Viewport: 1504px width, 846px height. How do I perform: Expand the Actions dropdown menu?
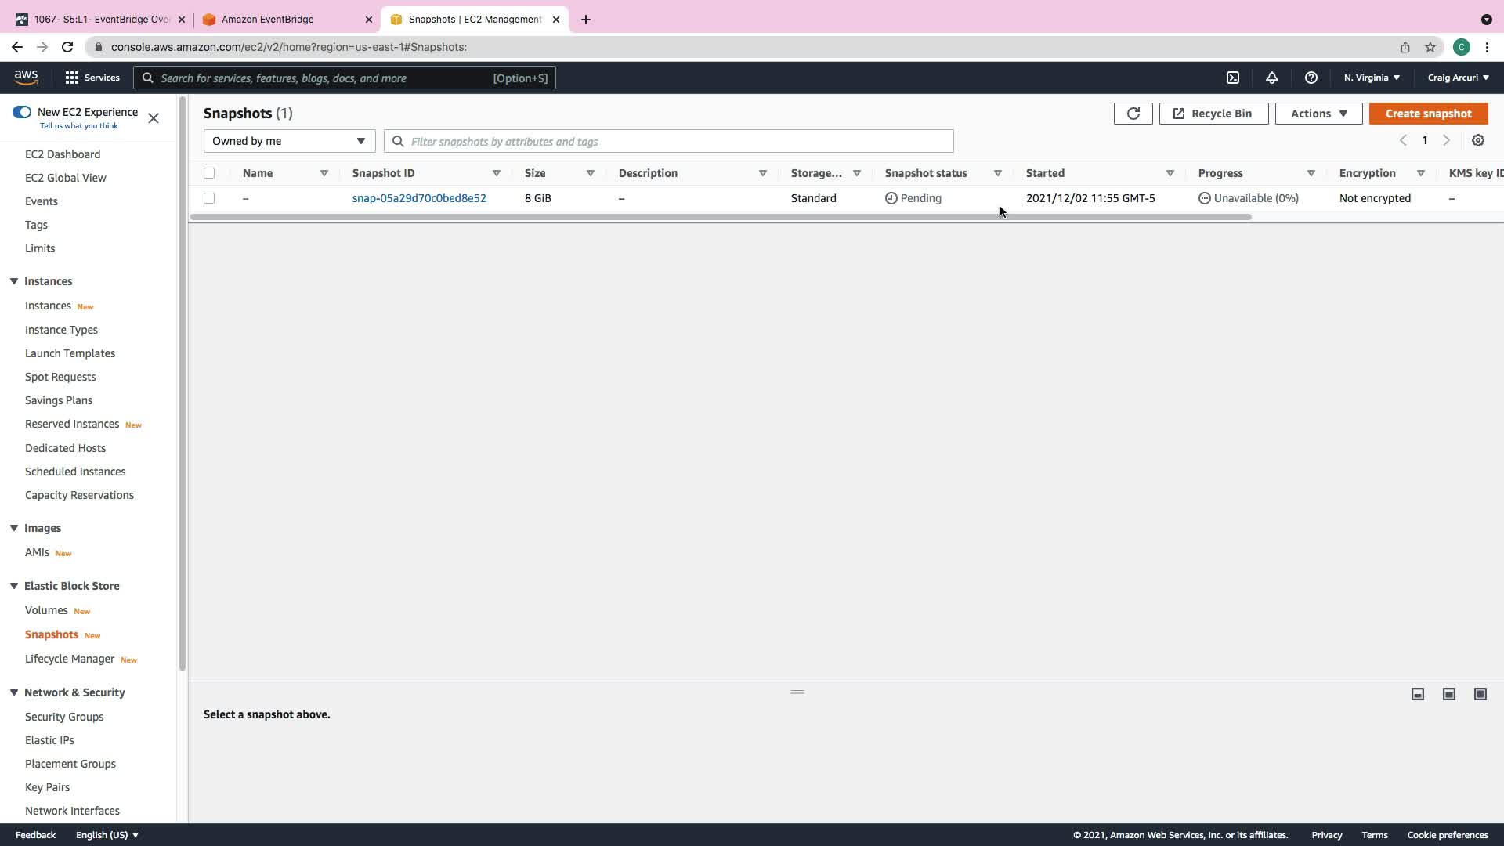pos(1318,114)
